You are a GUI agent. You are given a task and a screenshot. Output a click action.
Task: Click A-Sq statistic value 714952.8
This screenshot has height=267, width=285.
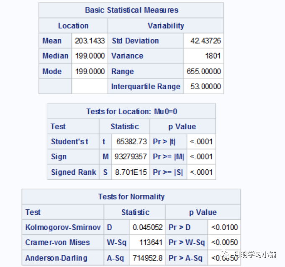pos(148,258)
